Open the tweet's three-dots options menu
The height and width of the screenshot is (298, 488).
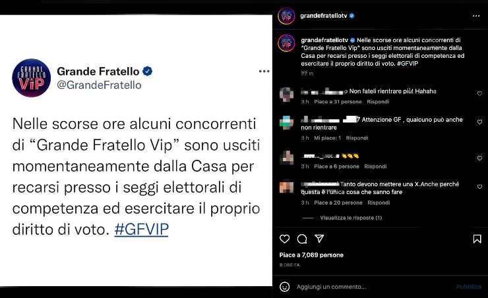pyautogui.click(x=264, y=72)
